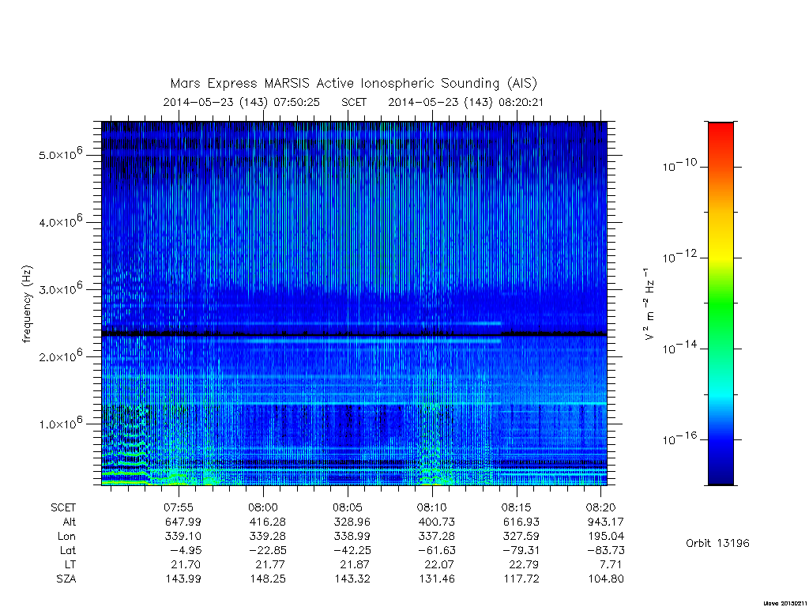809x607 pixels.
Task: Select altitude value 328.96
Action: click(x=352, y=522)
